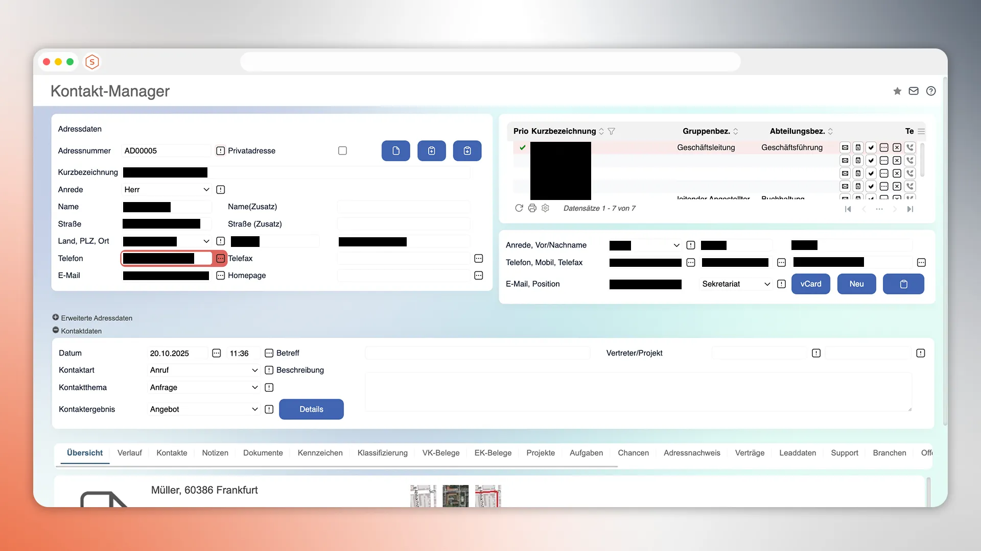
Task: Switch to the Dokumente tab
Action: click(263, 453)
